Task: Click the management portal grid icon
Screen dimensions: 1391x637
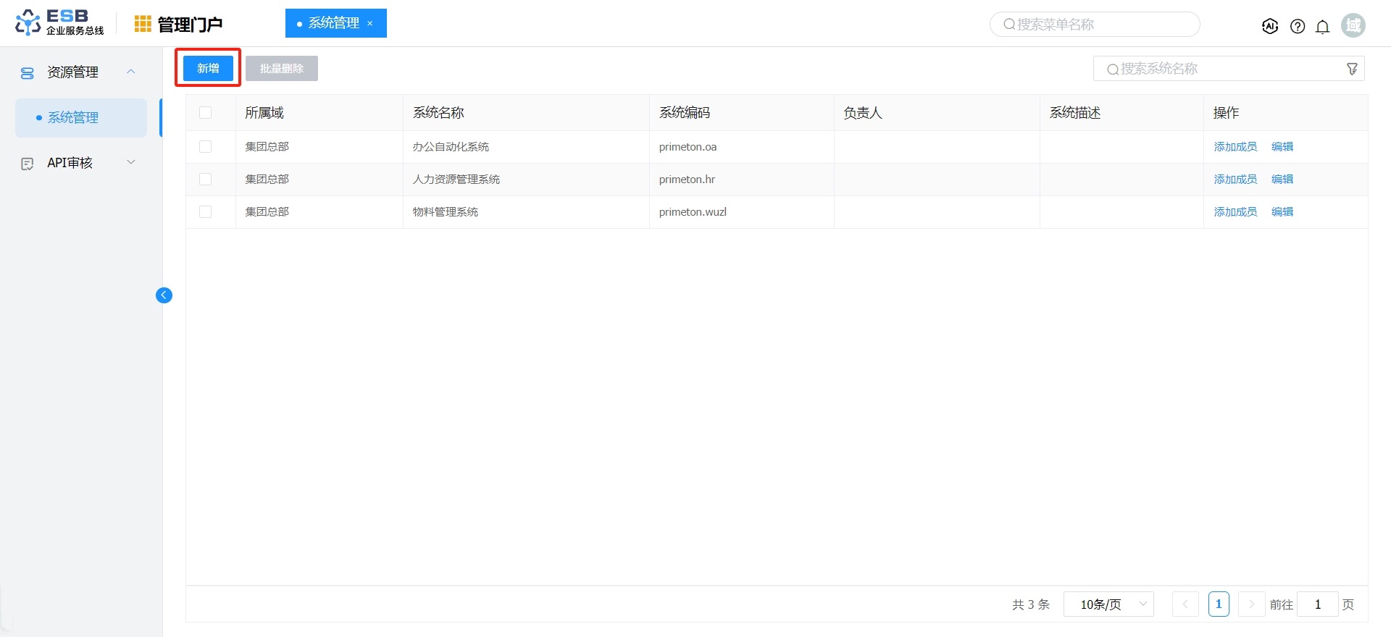Action: [x=143, y=24]
